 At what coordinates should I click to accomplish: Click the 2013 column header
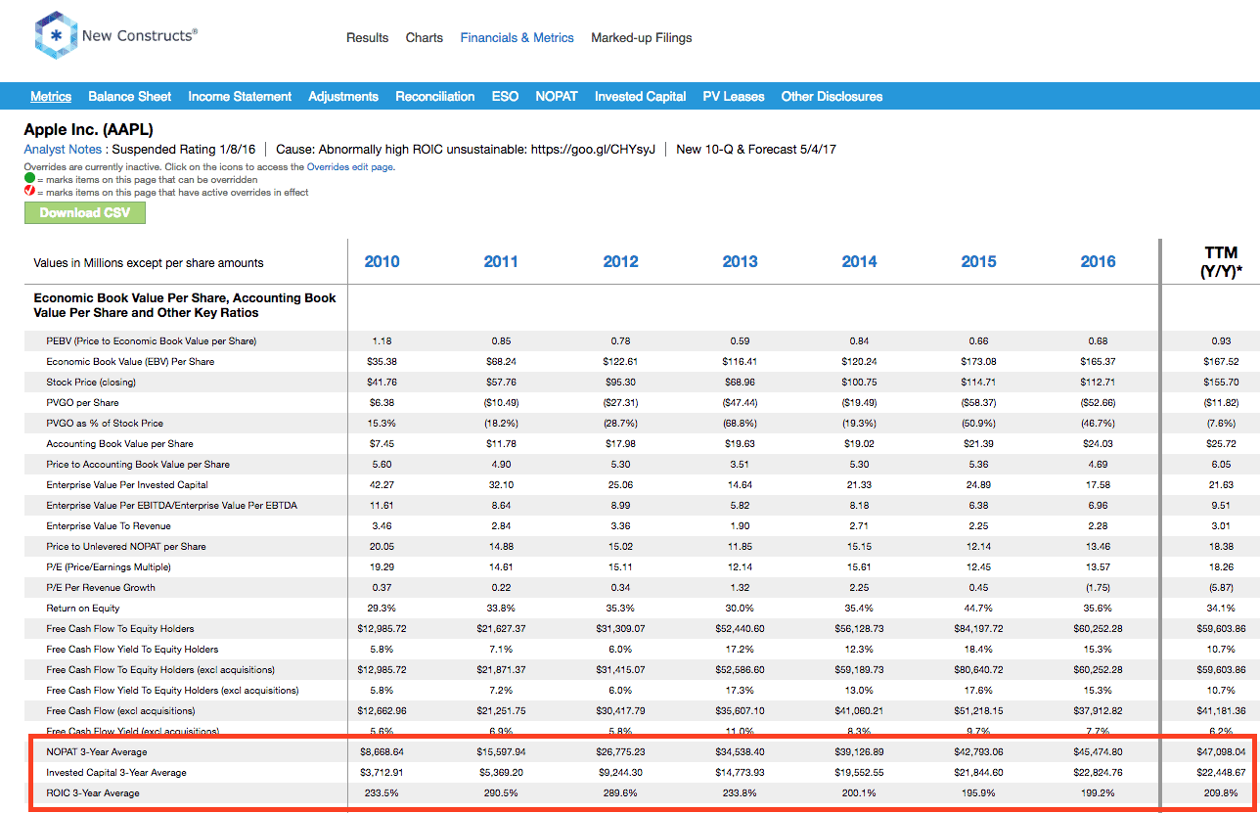pos(740,261)
